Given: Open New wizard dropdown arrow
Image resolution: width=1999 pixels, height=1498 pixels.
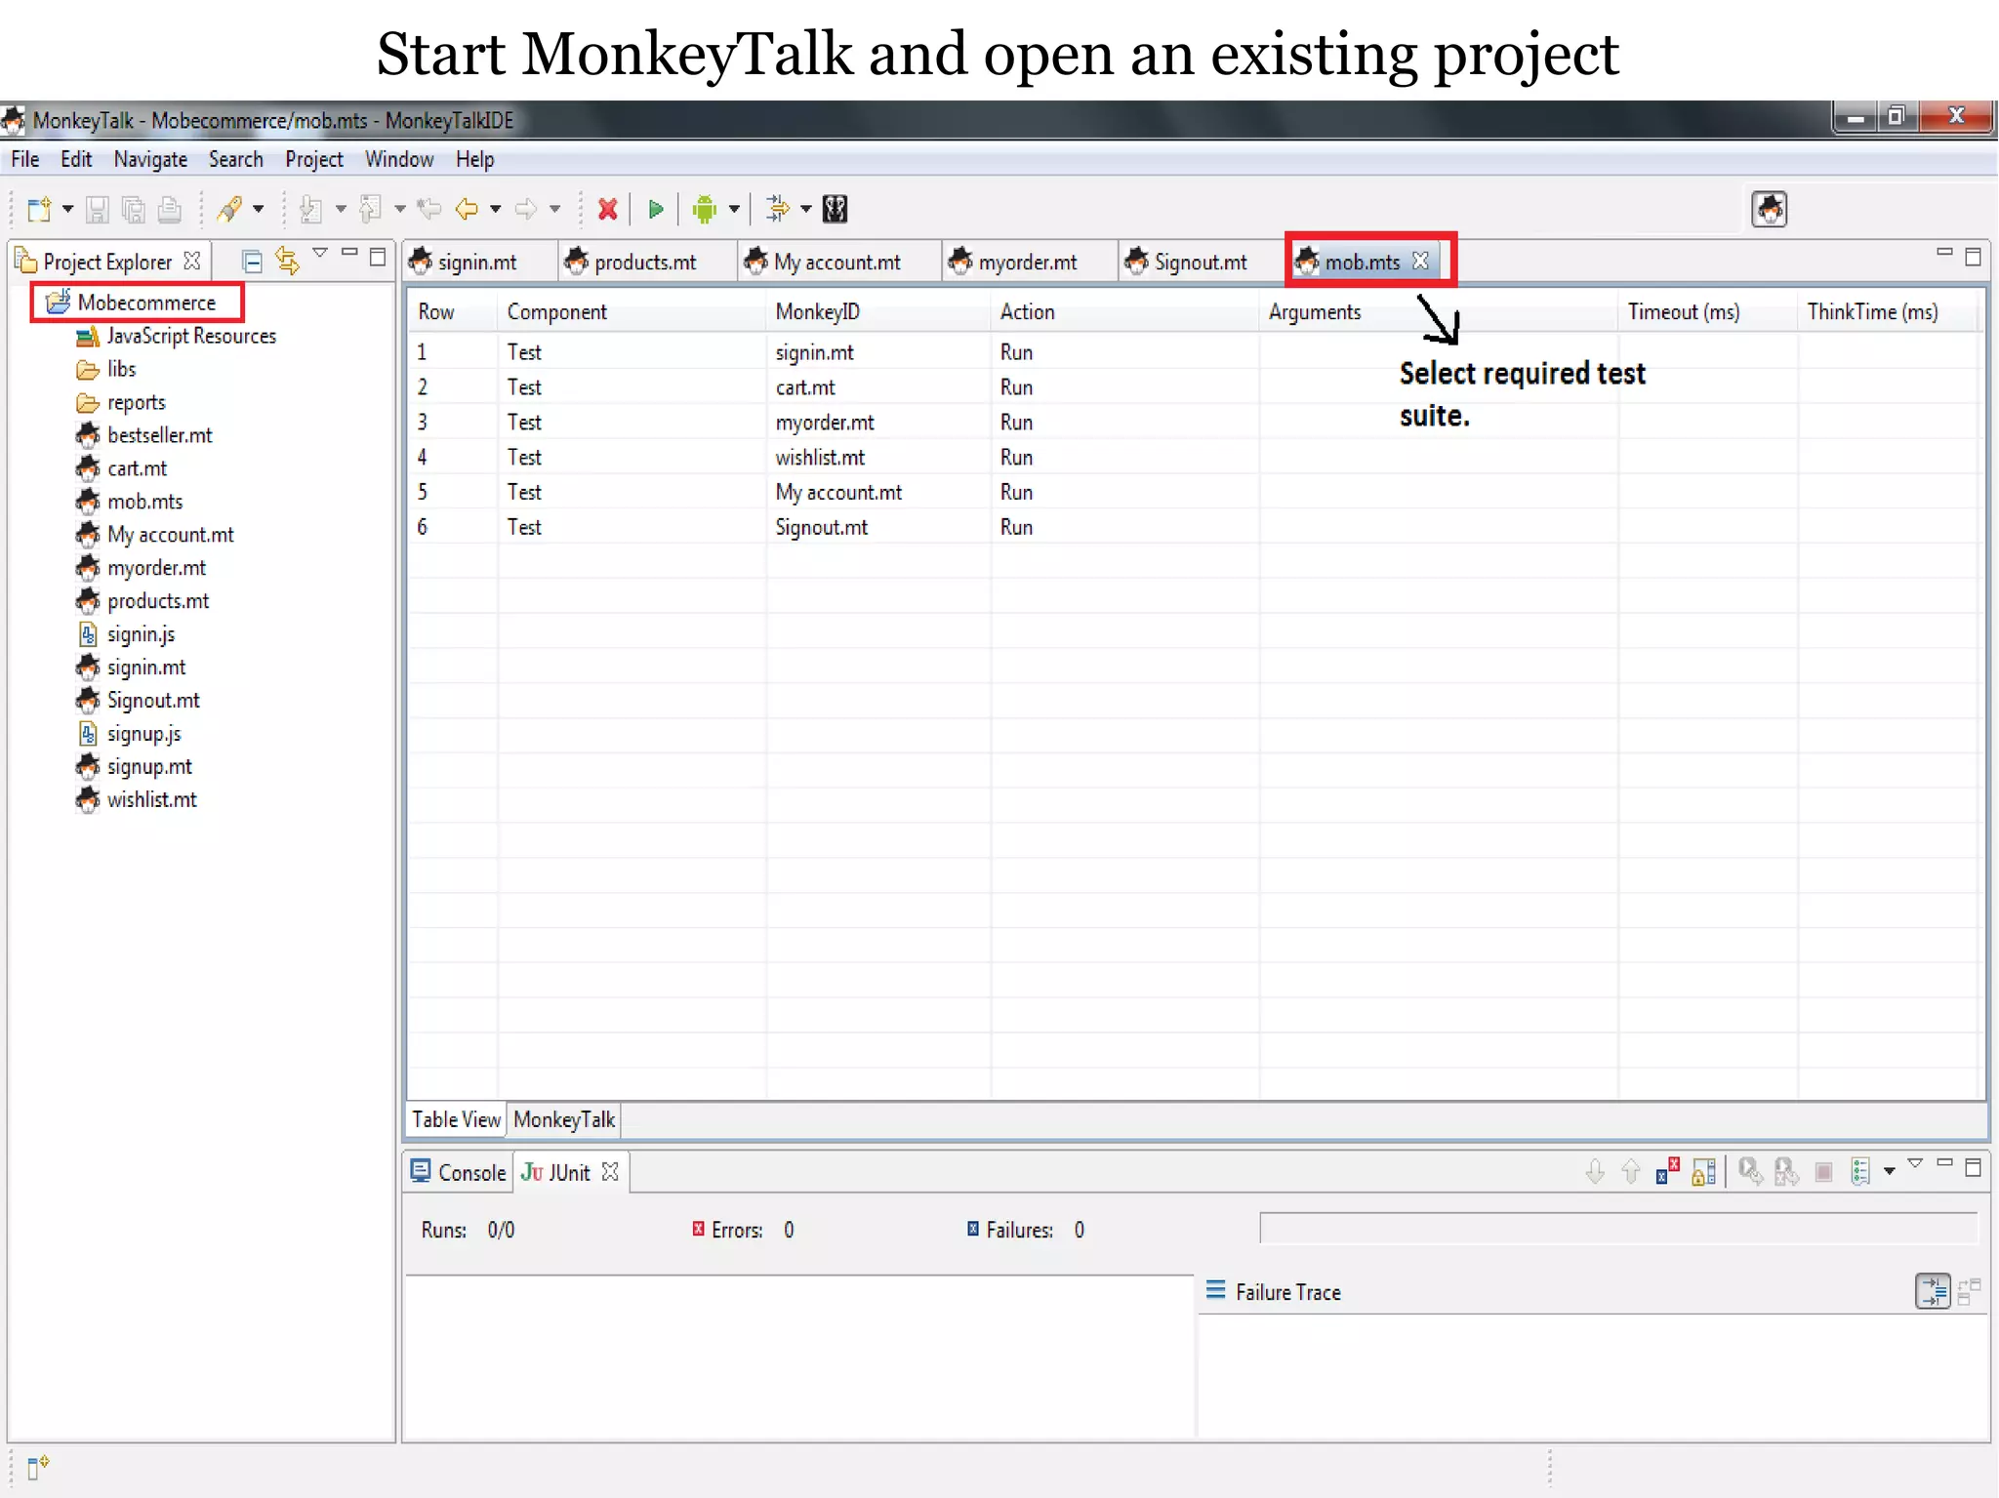Looking at the screenshot, I should (x=67, y=209).
